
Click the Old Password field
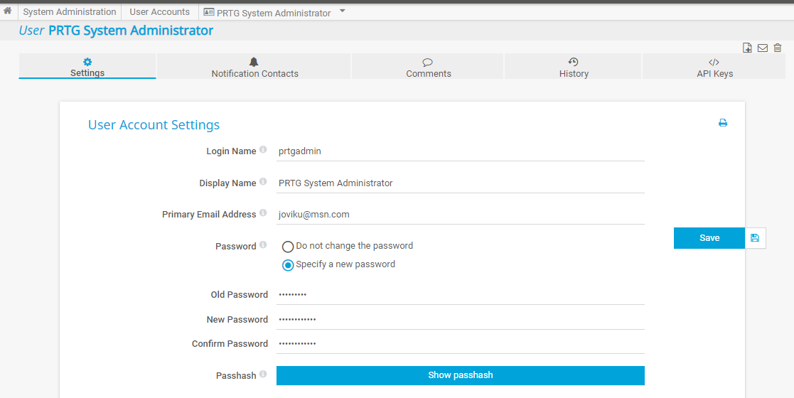pyautogui.click(x=461, y=295)
